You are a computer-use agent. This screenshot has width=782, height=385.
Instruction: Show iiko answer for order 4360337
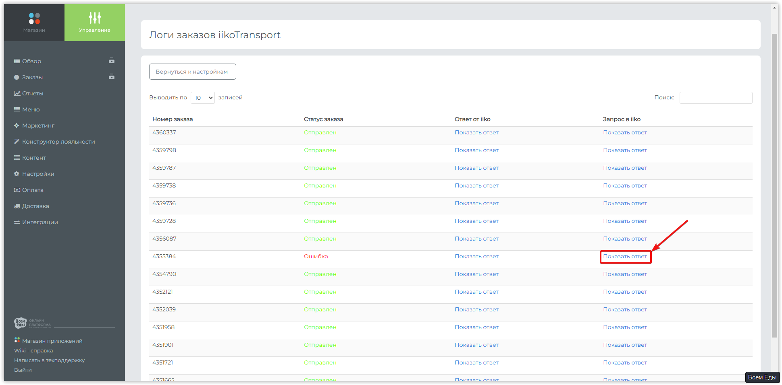(476, 132)
